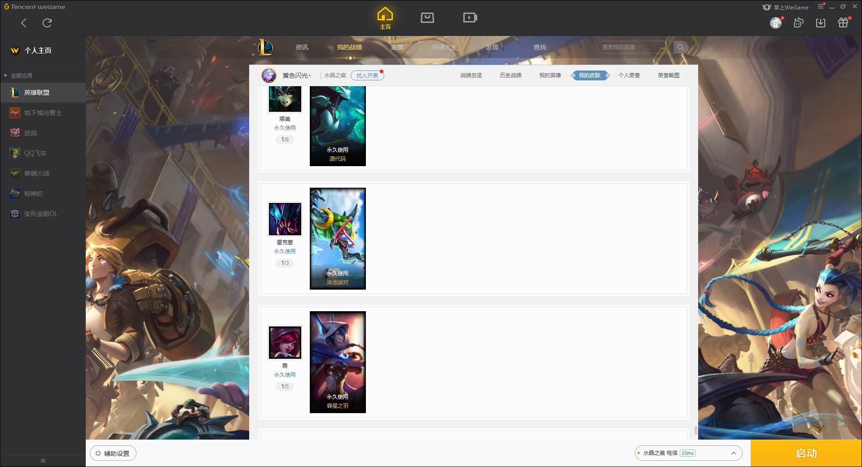Click the 绛星之羽 skin card
This screenshot has height=467, width=862.
click(x=338, y=362)
